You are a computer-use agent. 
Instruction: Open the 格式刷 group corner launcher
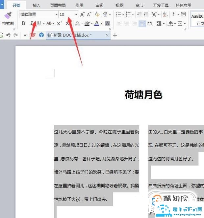click(13, 29)
